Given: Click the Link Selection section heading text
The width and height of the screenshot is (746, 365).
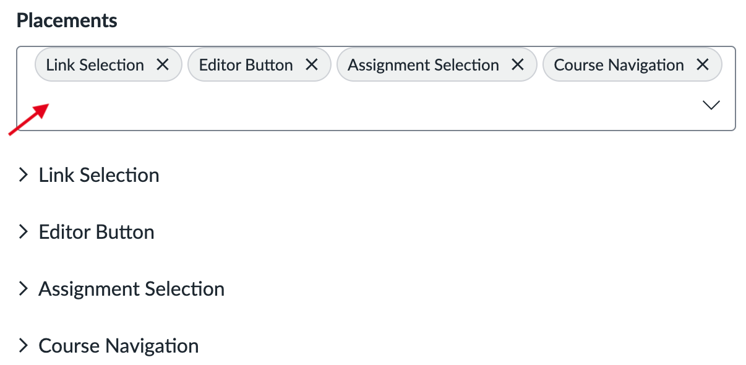Looking at the screenshot, I should pyautogui.click(x=99, y=175).
